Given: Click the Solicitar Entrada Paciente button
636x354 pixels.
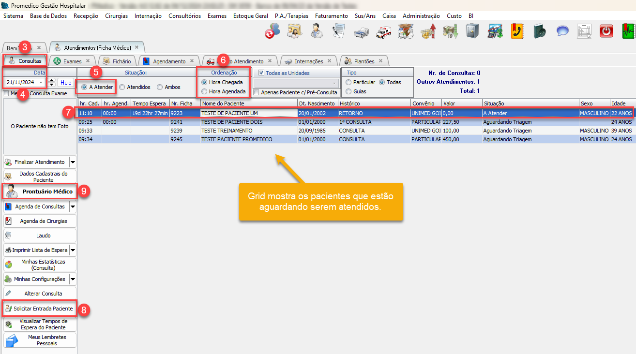Looking at the screenshot, I should [x=39, y=309].
